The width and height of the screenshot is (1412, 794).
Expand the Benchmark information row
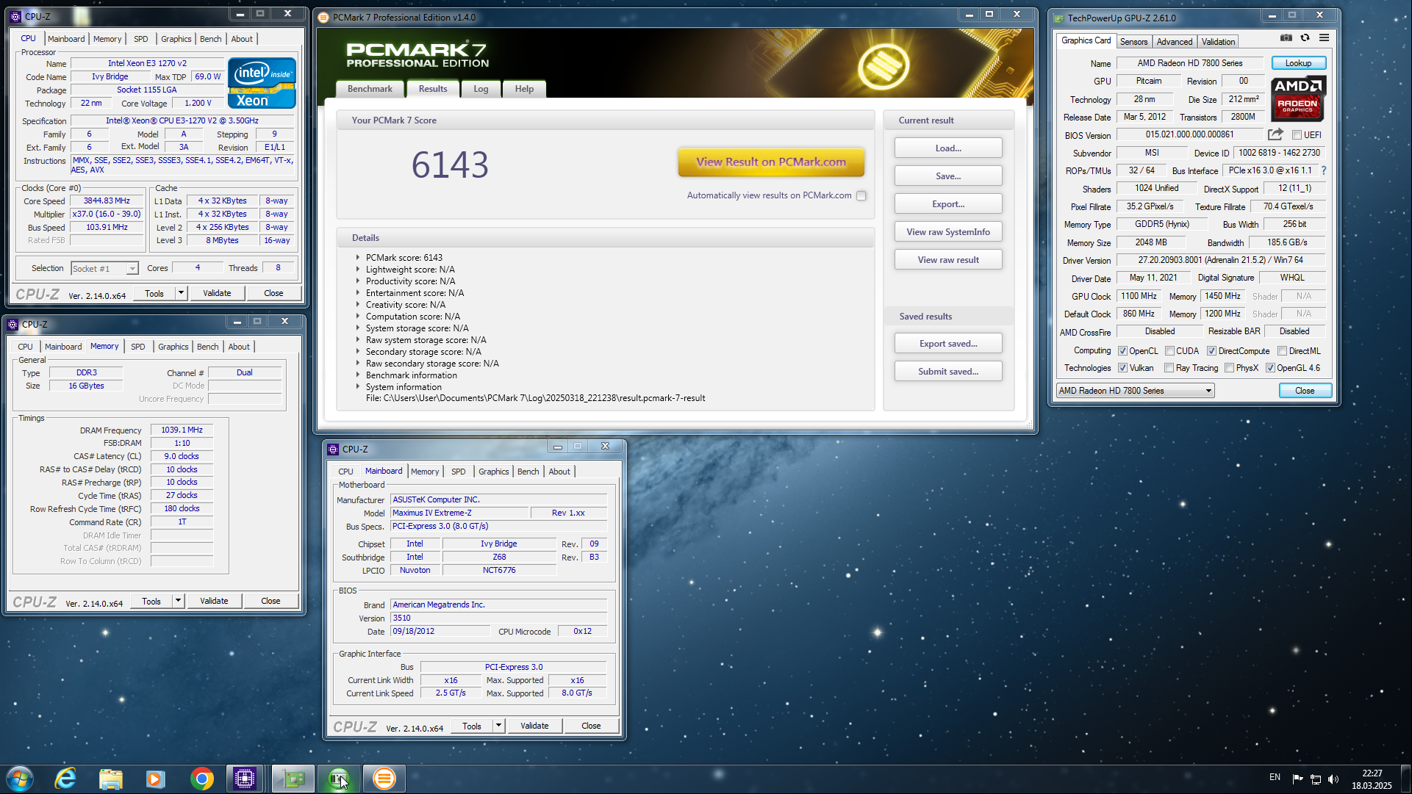click(358, 375)
